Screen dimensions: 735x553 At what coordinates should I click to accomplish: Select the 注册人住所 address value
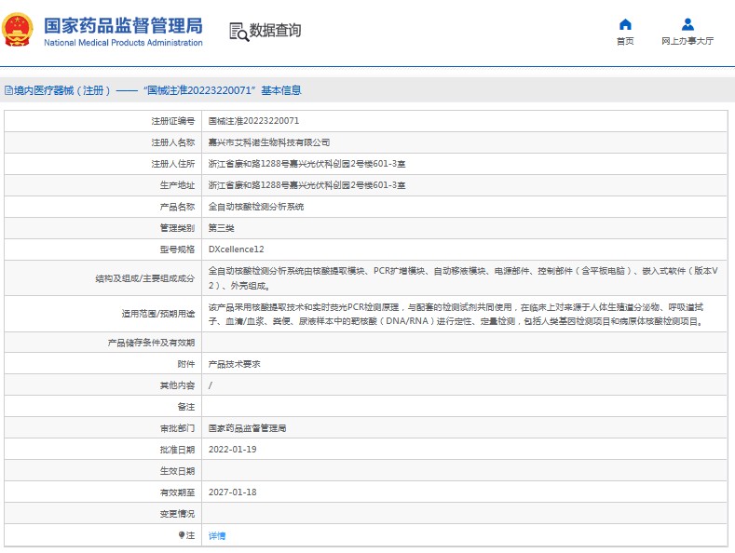306,164
